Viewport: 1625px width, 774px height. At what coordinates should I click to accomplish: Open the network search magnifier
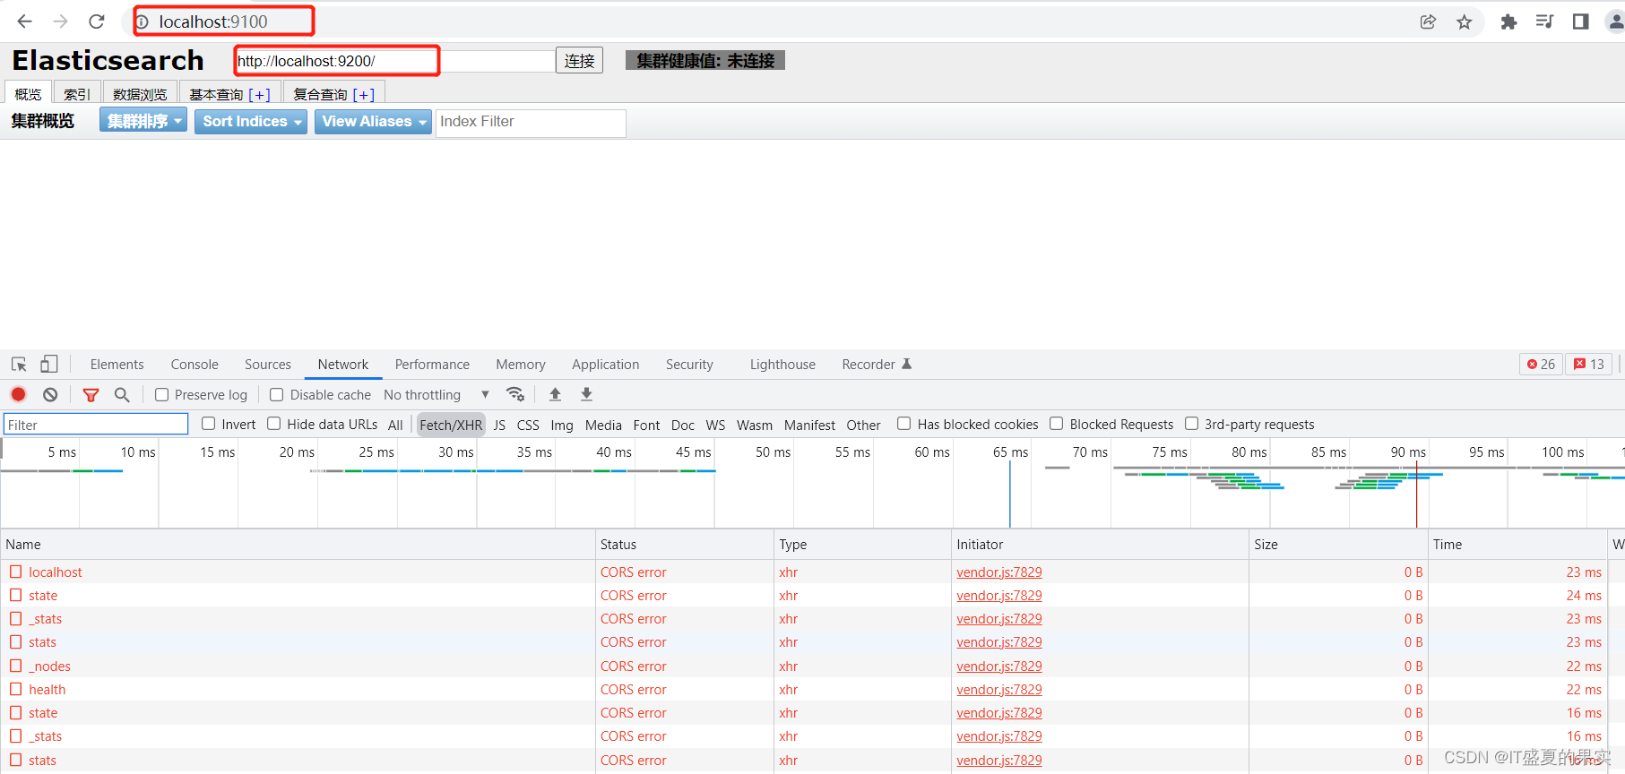(122, 394)
